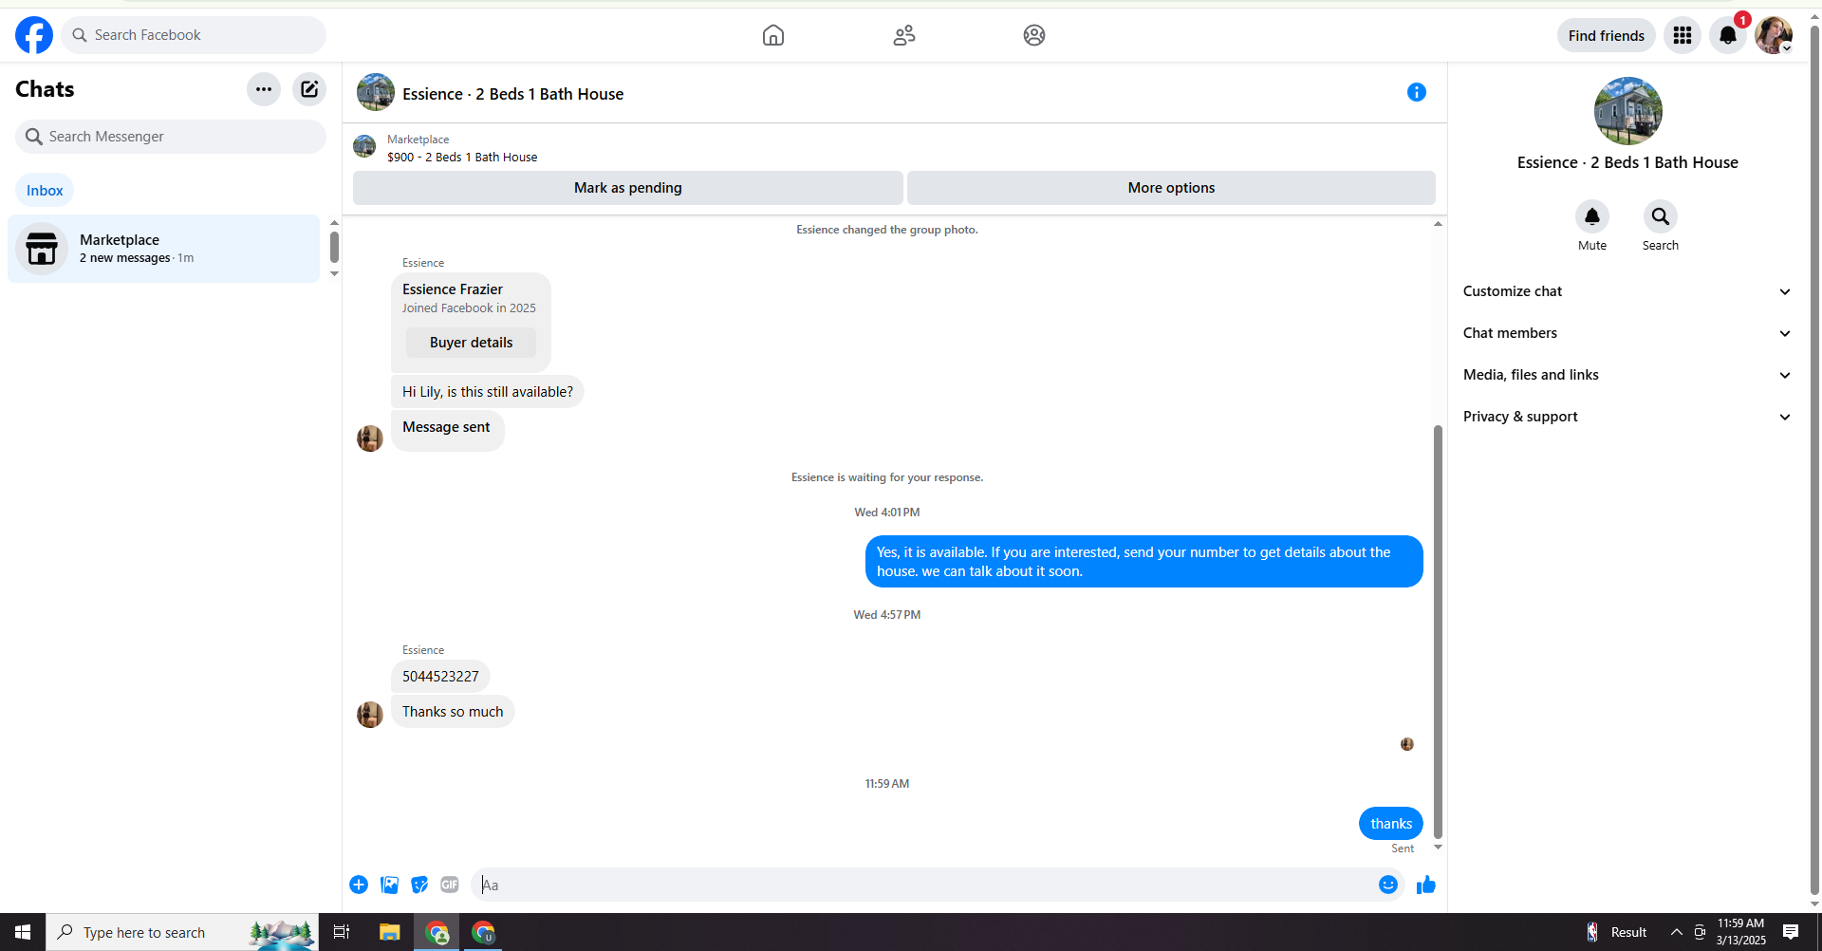Open the taskbar clock and date
Viewport: 1822px width, 951px height.
click(1740, 932)
